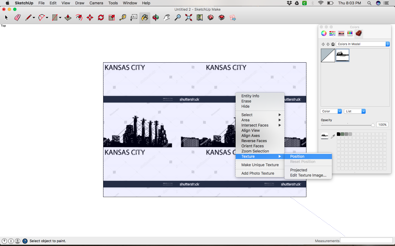The image size is (395, 246).
Task: Switch to the color wheel picker
Action: click(324, 33)
